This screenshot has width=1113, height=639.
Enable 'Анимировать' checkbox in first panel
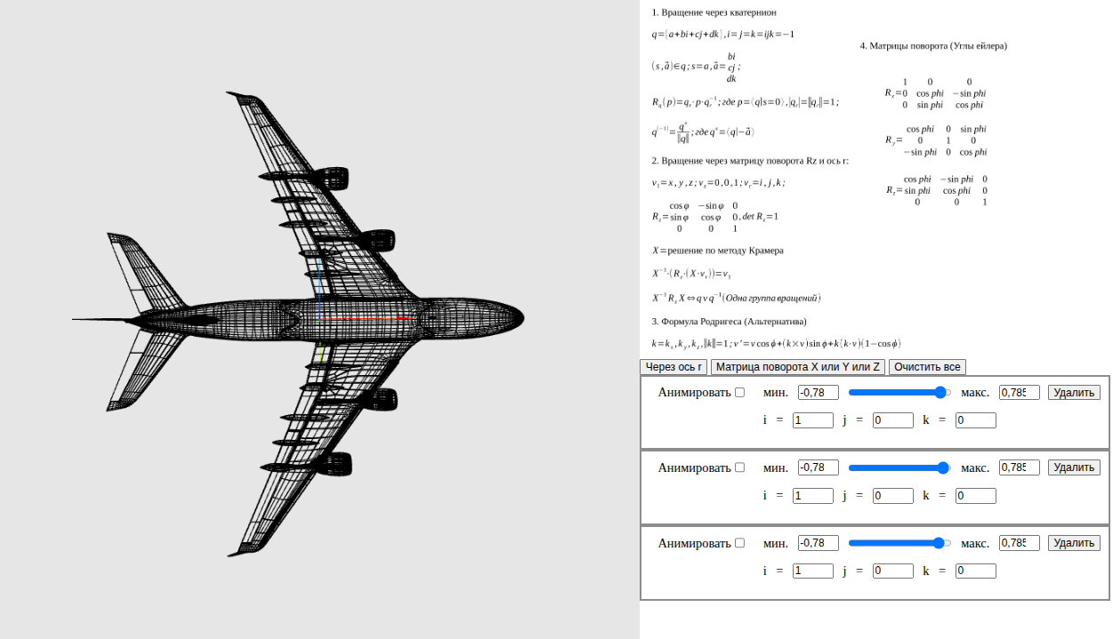739,392
